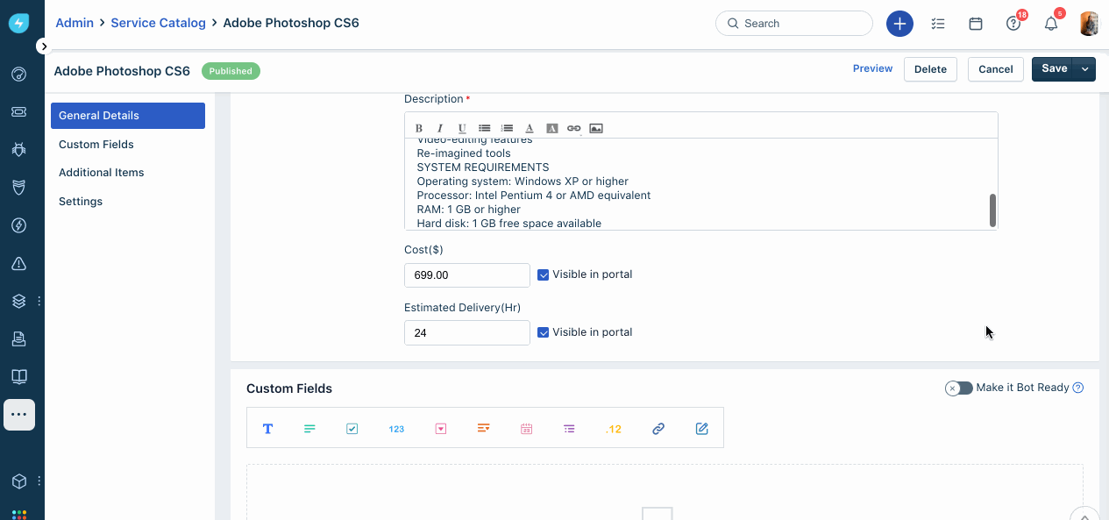Toggle Make it Bot Ready switch
The width and height of the screenshot is (1109, 520).
[x=958, y=388]
